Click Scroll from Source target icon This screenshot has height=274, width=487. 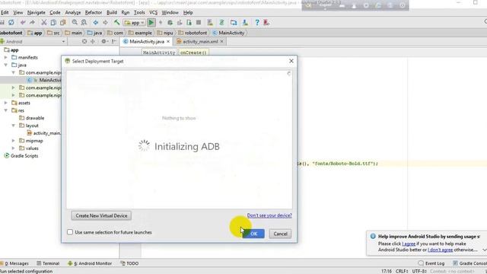click(84, 41)
